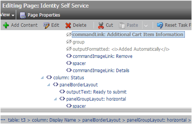Viewport: 192px width, 124px height.
Task: Click the Reset Task Flow arrow icon
Action: click(160, 25)
